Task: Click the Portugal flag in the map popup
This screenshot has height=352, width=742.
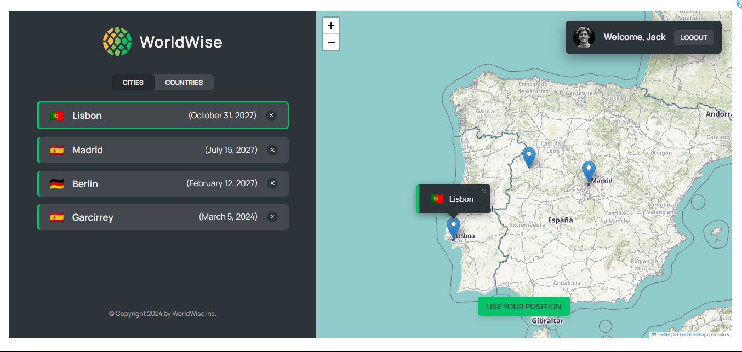Action: (x=437, y=199)
